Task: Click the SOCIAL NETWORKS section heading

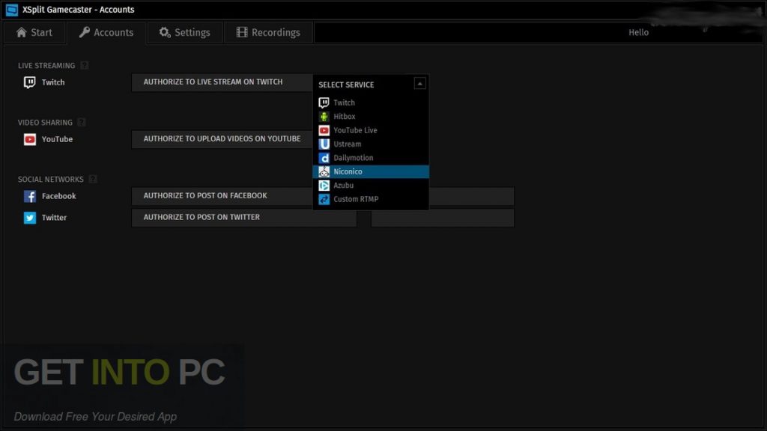Action: coord(51,180)
